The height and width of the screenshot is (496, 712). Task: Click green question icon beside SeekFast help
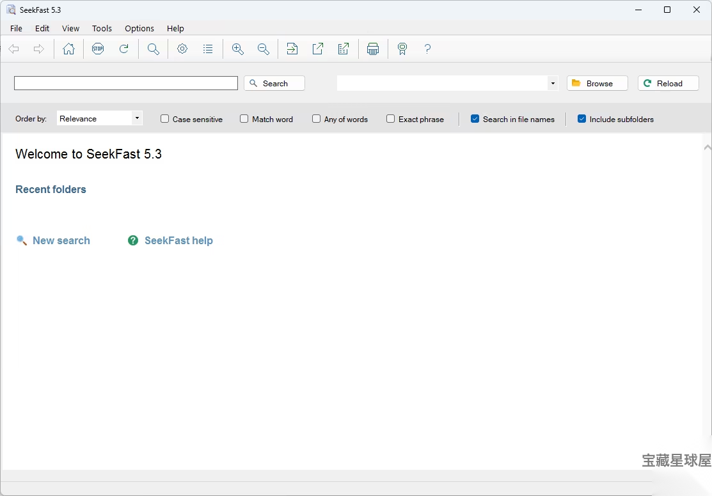pos(133,240)
